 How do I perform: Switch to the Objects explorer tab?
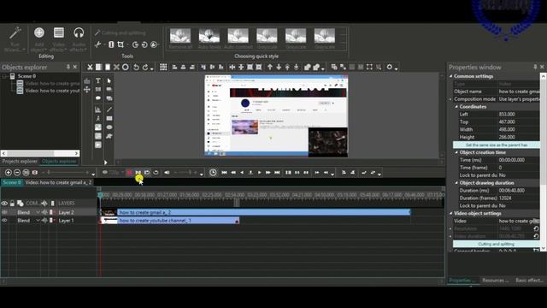(59, 162)
